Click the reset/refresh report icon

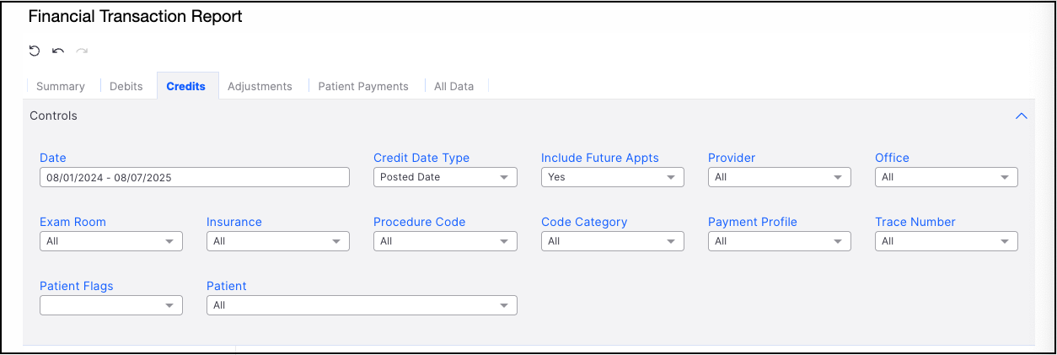35,51
